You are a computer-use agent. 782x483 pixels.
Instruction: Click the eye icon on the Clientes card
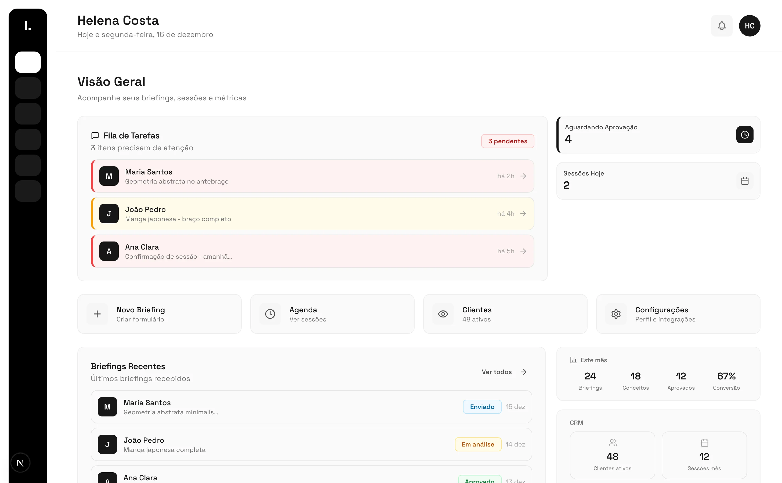[443, 314]
